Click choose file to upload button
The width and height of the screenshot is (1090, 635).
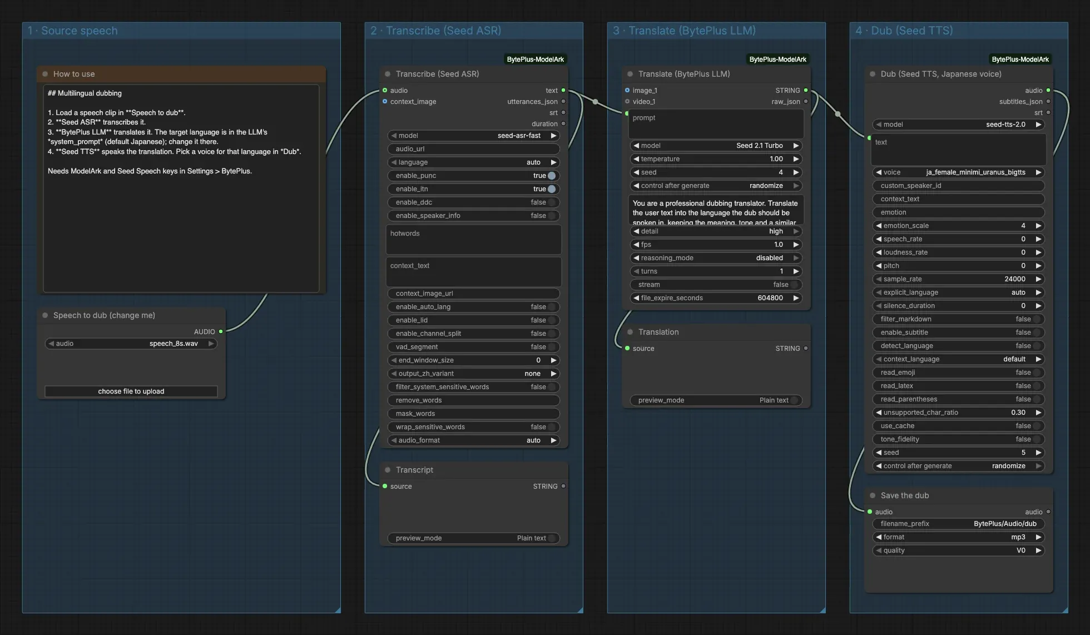pyautogui.click(x=131, y=391)
